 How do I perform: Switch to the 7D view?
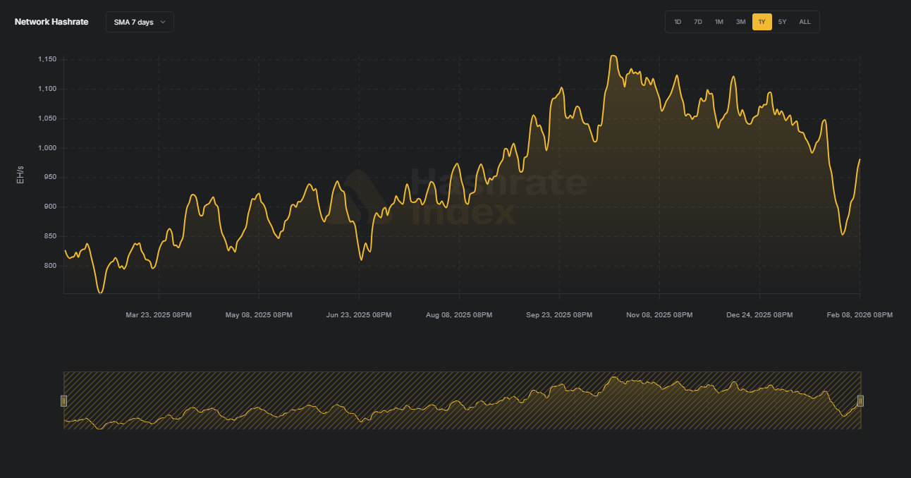pos(698,22)
